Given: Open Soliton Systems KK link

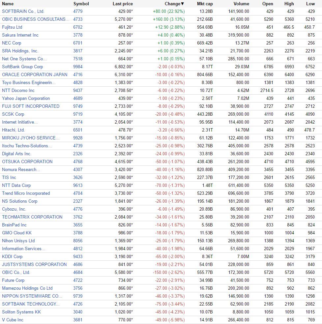Looking at the screenshot, I should (x=21, y=312).
